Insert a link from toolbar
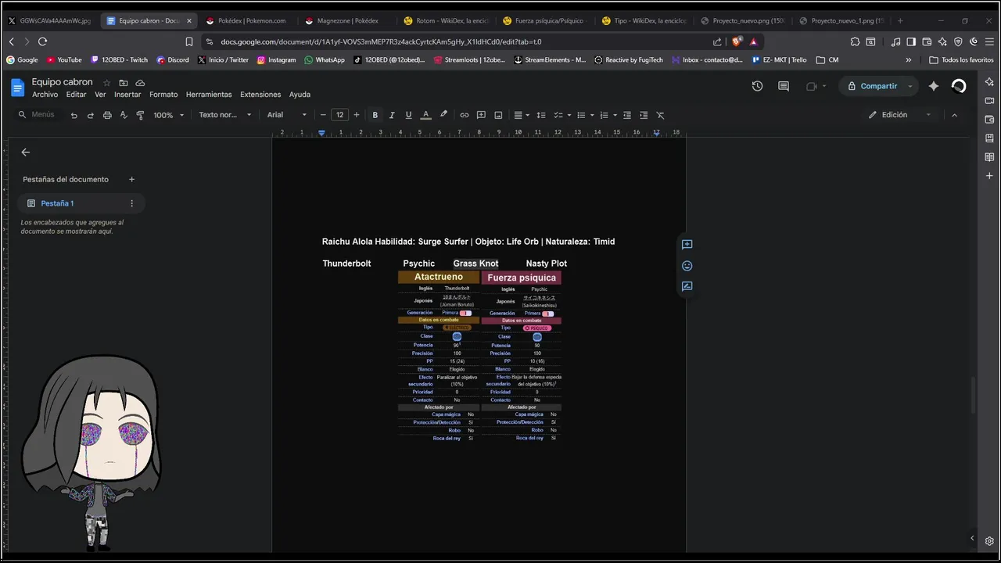 (464, 115)
